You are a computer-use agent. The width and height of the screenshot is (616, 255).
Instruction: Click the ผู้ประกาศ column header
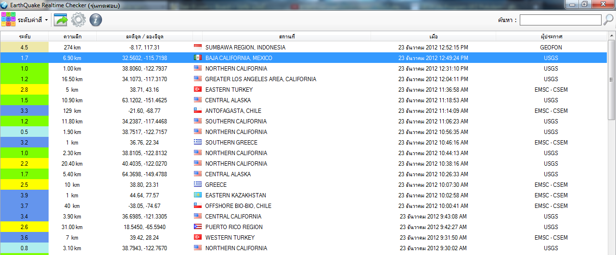click(x=551, y=36)
